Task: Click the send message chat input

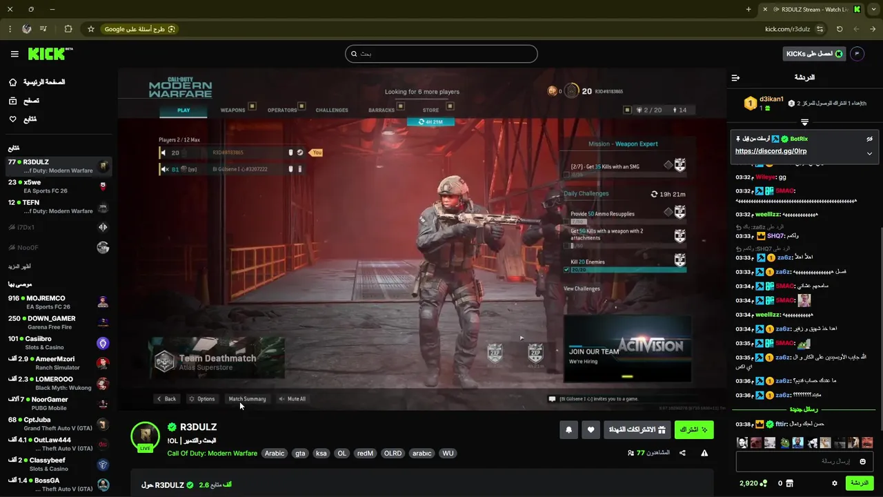Action: (804, 461)
